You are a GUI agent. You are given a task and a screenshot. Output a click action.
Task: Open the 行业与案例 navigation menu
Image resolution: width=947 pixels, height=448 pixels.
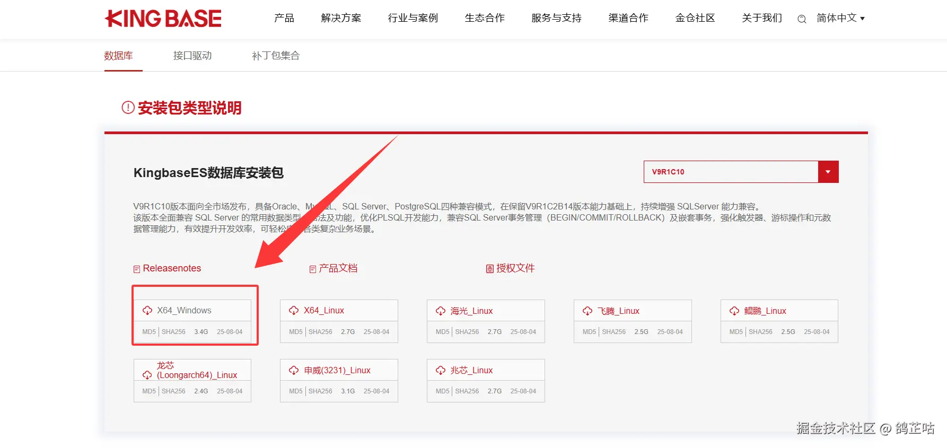pyautogui.click(x=413, y=18)
